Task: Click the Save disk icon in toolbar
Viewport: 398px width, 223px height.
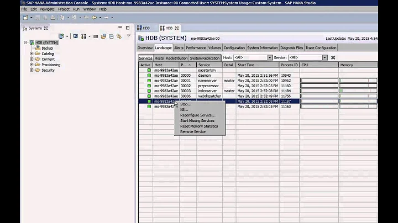Action: pos(38,18)
